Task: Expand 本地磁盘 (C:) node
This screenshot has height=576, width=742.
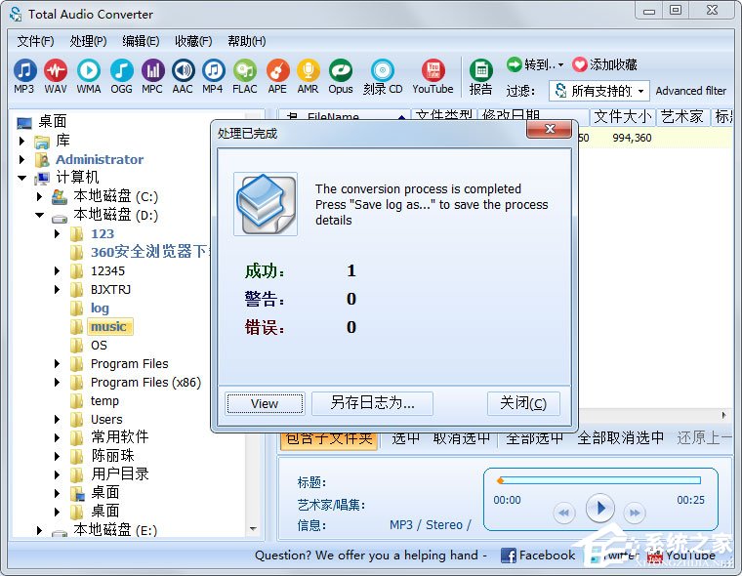Action: [39, 196]
